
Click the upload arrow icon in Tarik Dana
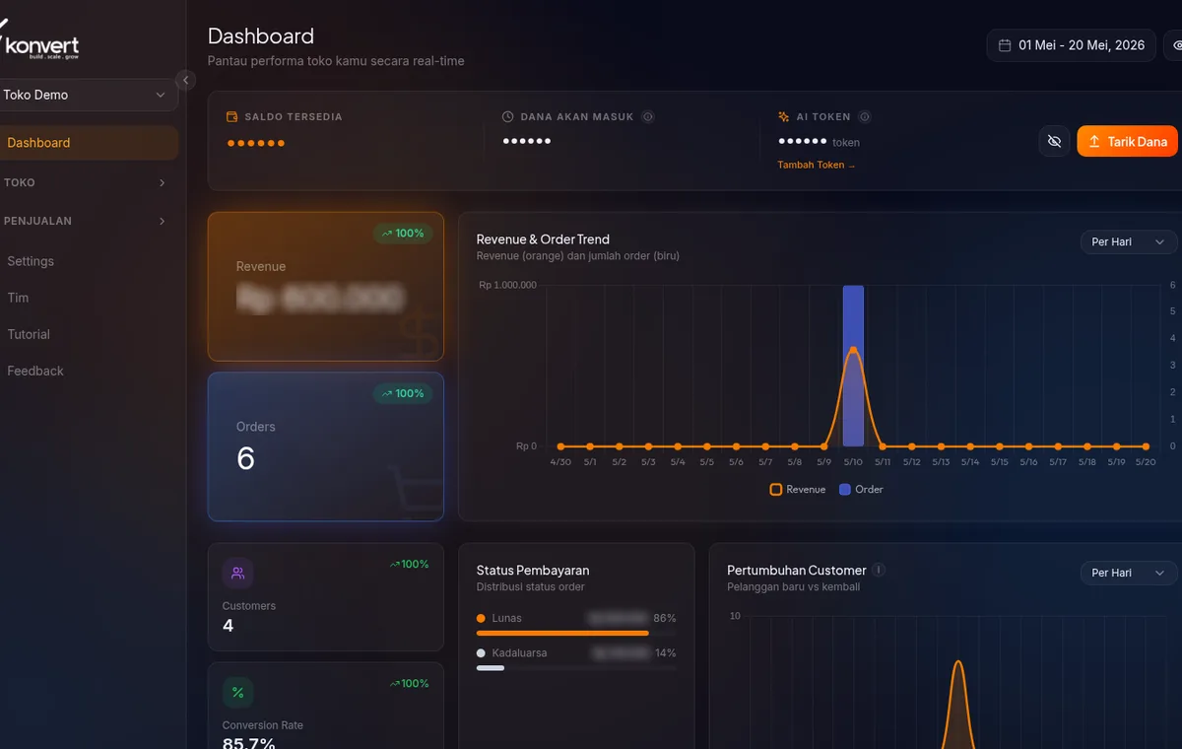pyautogui.click(x=1094, y=142)
